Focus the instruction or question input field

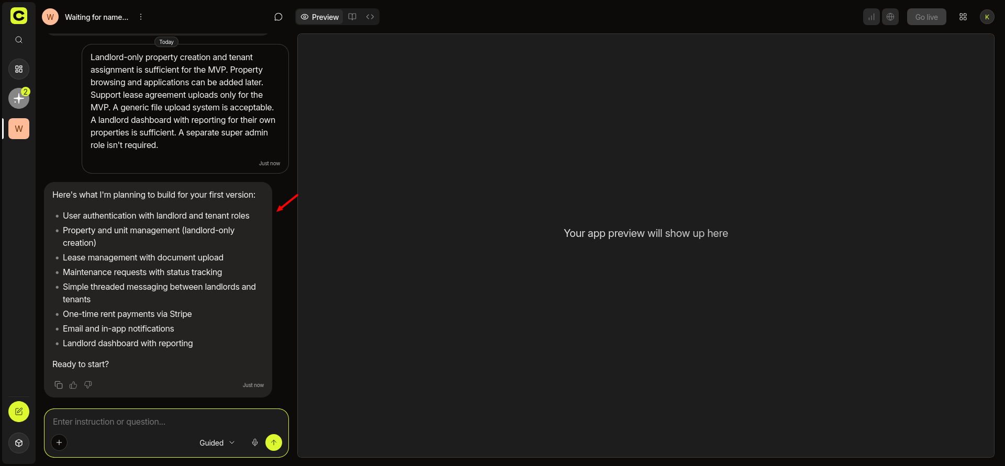point(166,422)
